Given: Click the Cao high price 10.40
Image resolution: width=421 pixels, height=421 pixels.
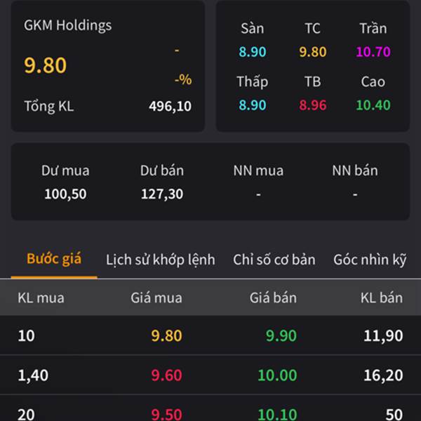Looking at the screenshot, I should click(373, 105).
